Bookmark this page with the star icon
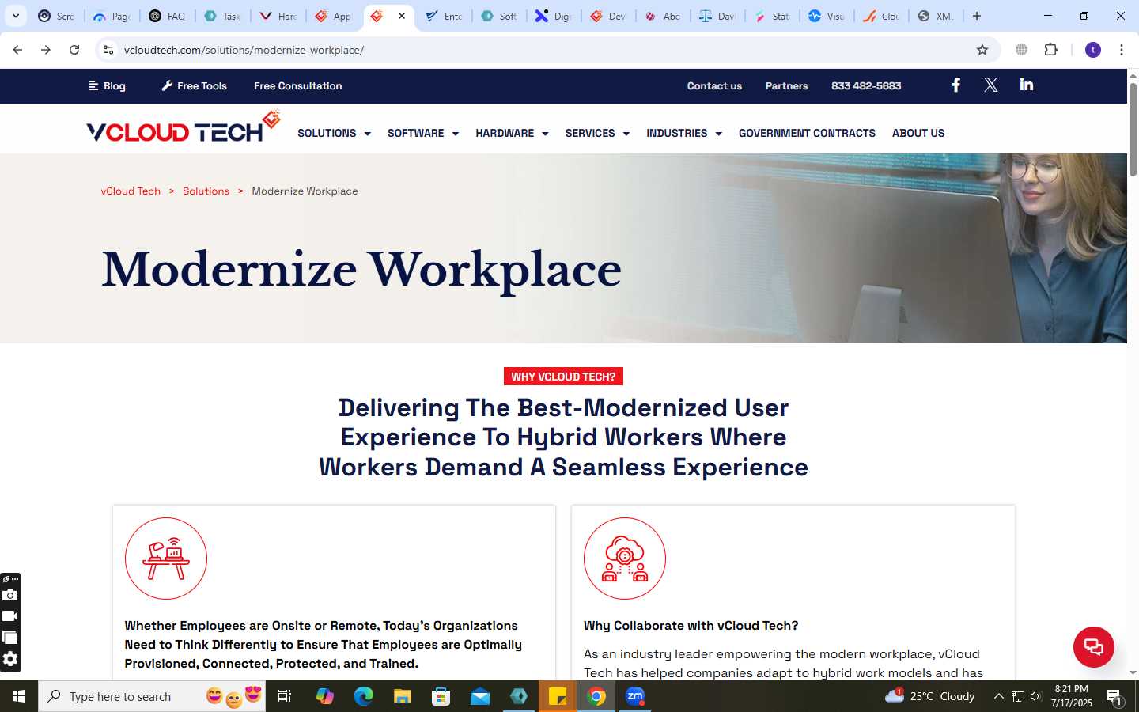This screenshot has height=712, width=1139. coord(982,50)
